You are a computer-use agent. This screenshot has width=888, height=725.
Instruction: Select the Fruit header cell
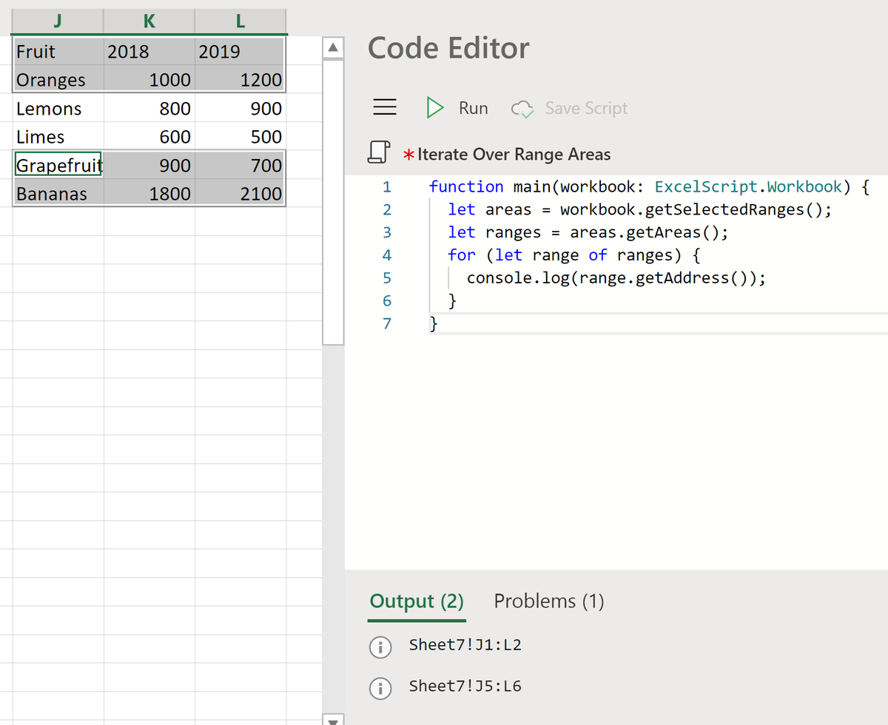tap(58, 51)
